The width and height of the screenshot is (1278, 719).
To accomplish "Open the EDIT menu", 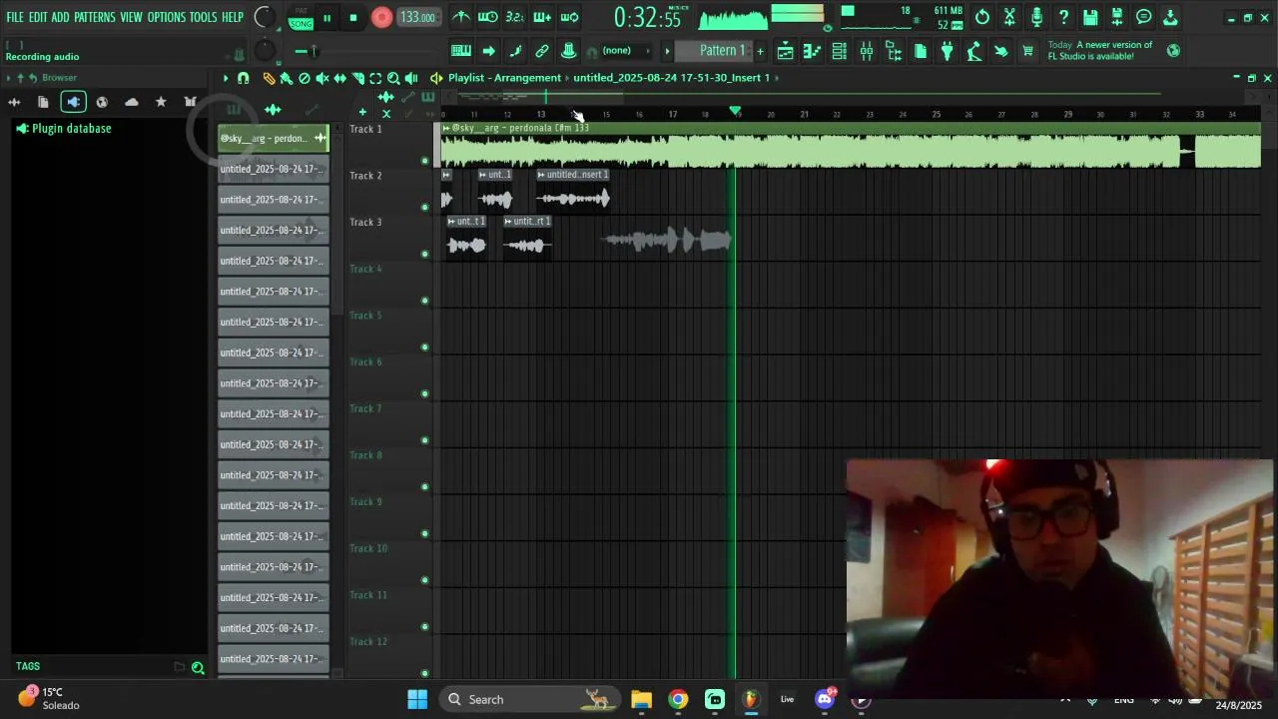I will click(x=38, y=17).
